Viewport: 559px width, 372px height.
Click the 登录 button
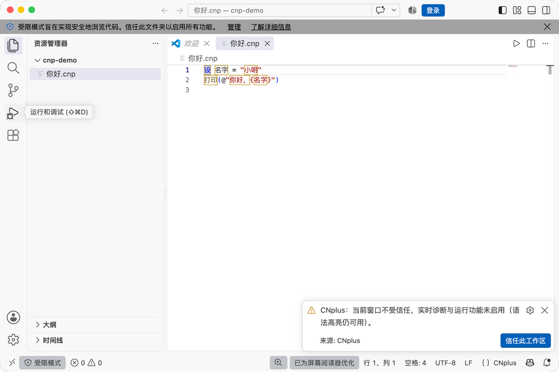(433, 10)
